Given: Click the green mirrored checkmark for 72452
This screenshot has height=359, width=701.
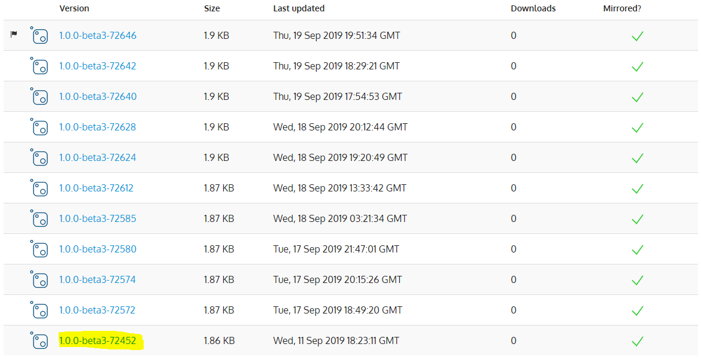Looking at the screenshot, I should [x=638, y=340].
